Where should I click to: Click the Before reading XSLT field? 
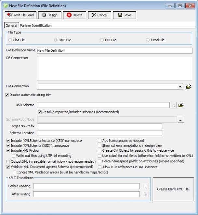pyautogui.click(x=86, y=186)
